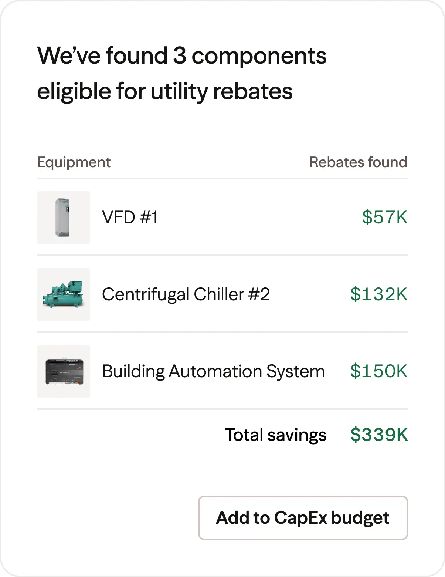This screenshot has height=577, width=445.
Task: Open the Building Automation System entry
Action: point(213,371)
